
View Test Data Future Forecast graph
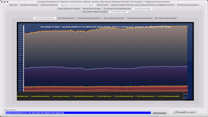pyautogui.click(x=165, y=18)
